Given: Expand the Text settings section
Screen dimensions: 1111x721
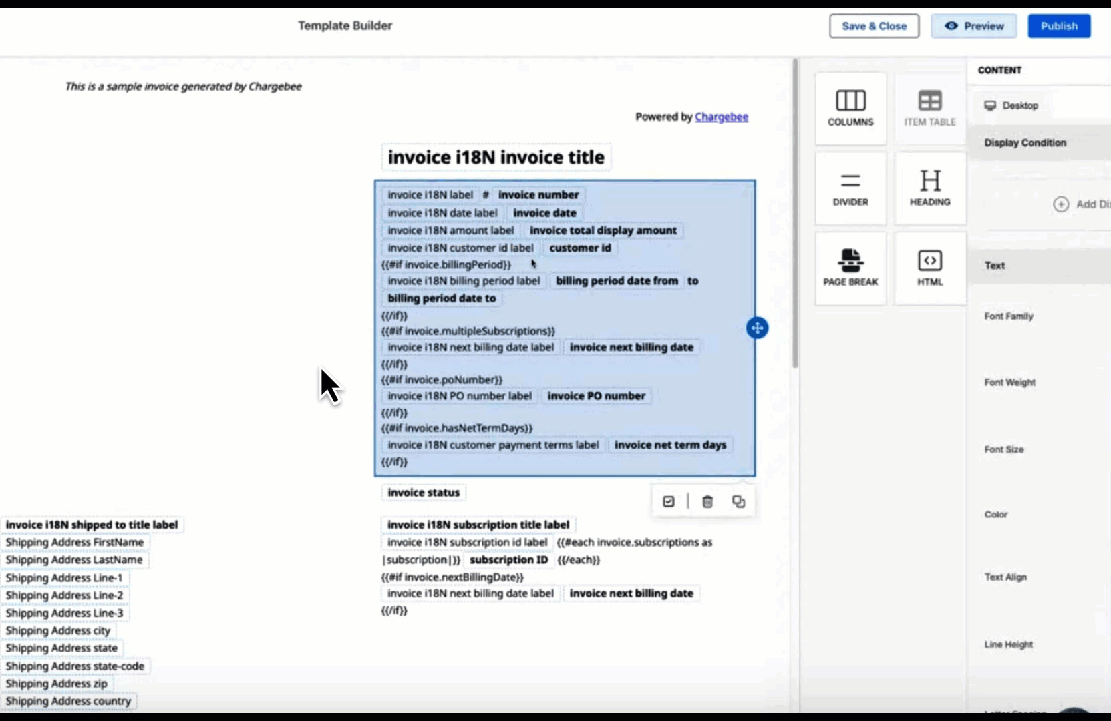Looking at the screenshot, I should tap(995, 266).
